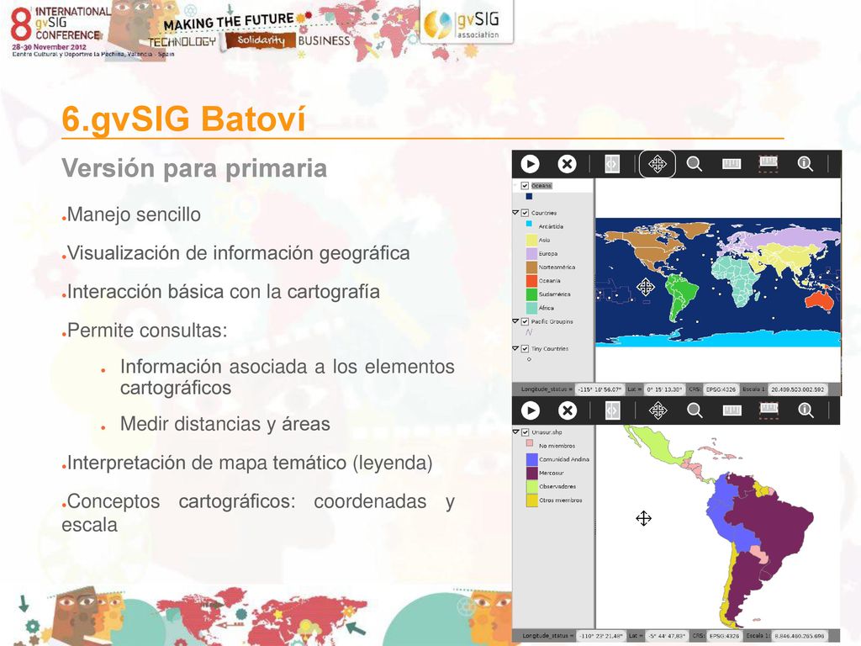Toggle the panel split icon in the Unasur map toolbar
The width and height of the screenshot is (861, 646).
(x=613, y=410)
